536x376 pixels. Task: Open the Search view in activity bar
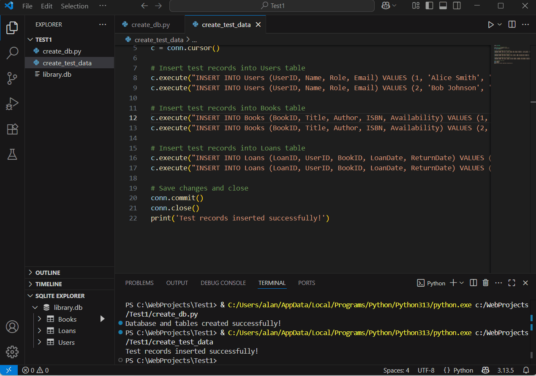click(x=12, y=53)
